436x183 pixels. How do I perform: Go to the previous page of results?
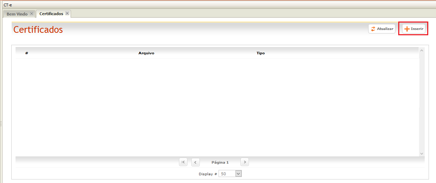(x=196, y=162)
